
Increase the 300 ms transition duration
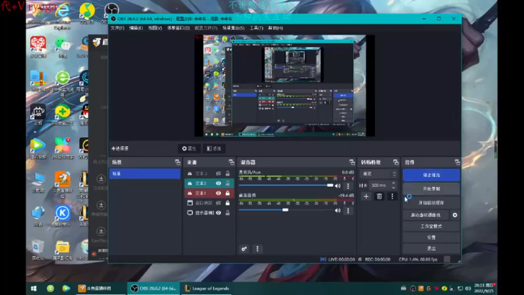pos(394,183)
